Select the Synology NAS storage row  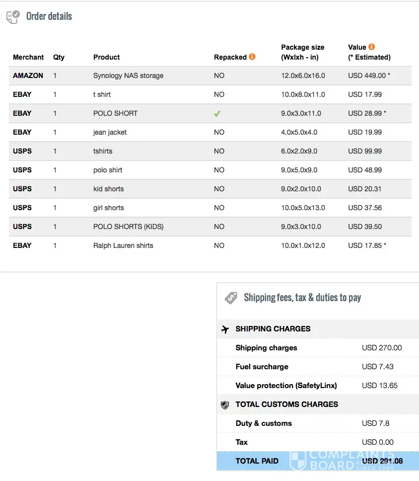pos(128,76)
